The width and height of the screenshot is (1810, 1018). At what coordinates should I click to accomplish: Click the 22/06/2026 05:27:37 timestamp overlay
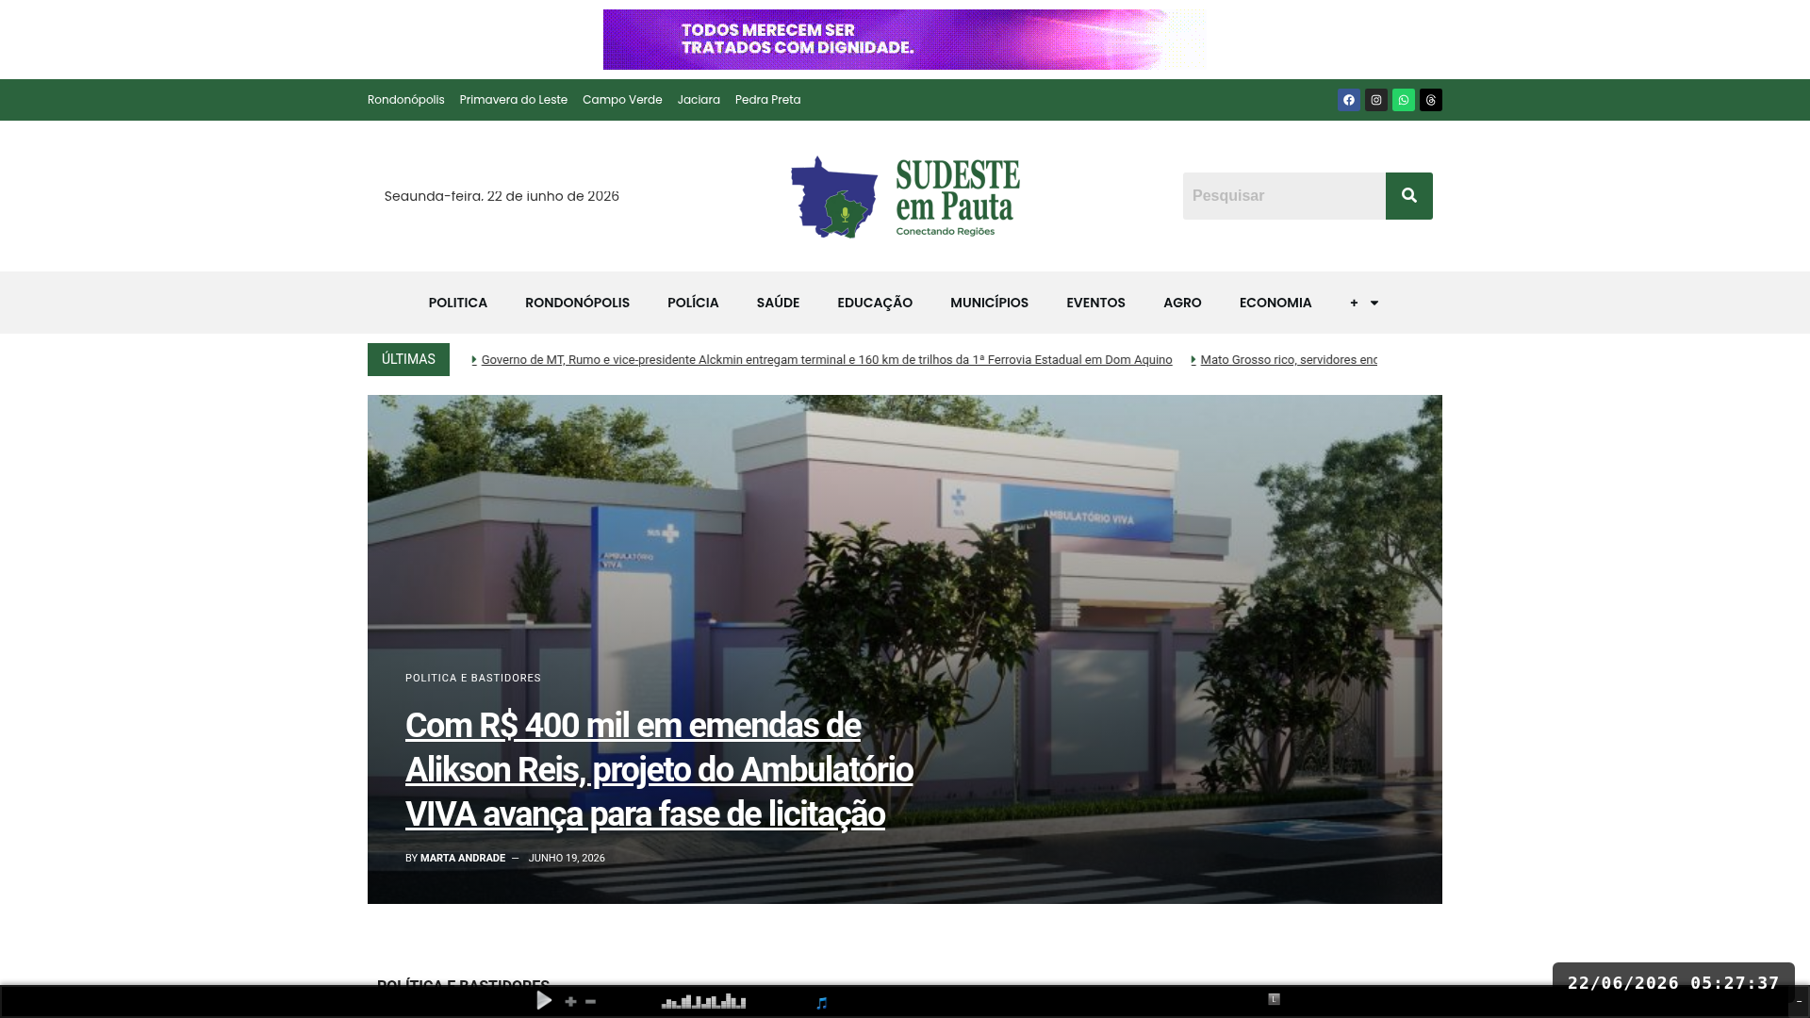click(x=1673, y=983)
